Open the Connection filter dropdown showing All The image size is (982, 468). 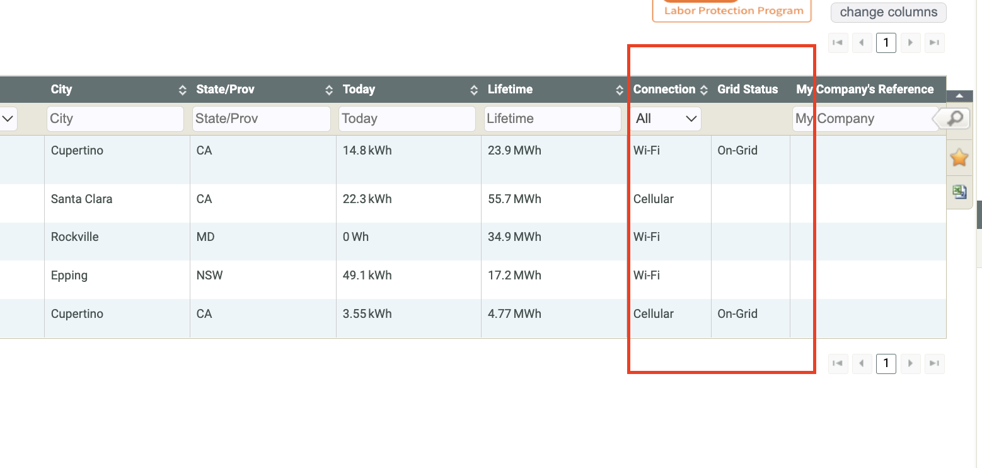click(666, 119)
